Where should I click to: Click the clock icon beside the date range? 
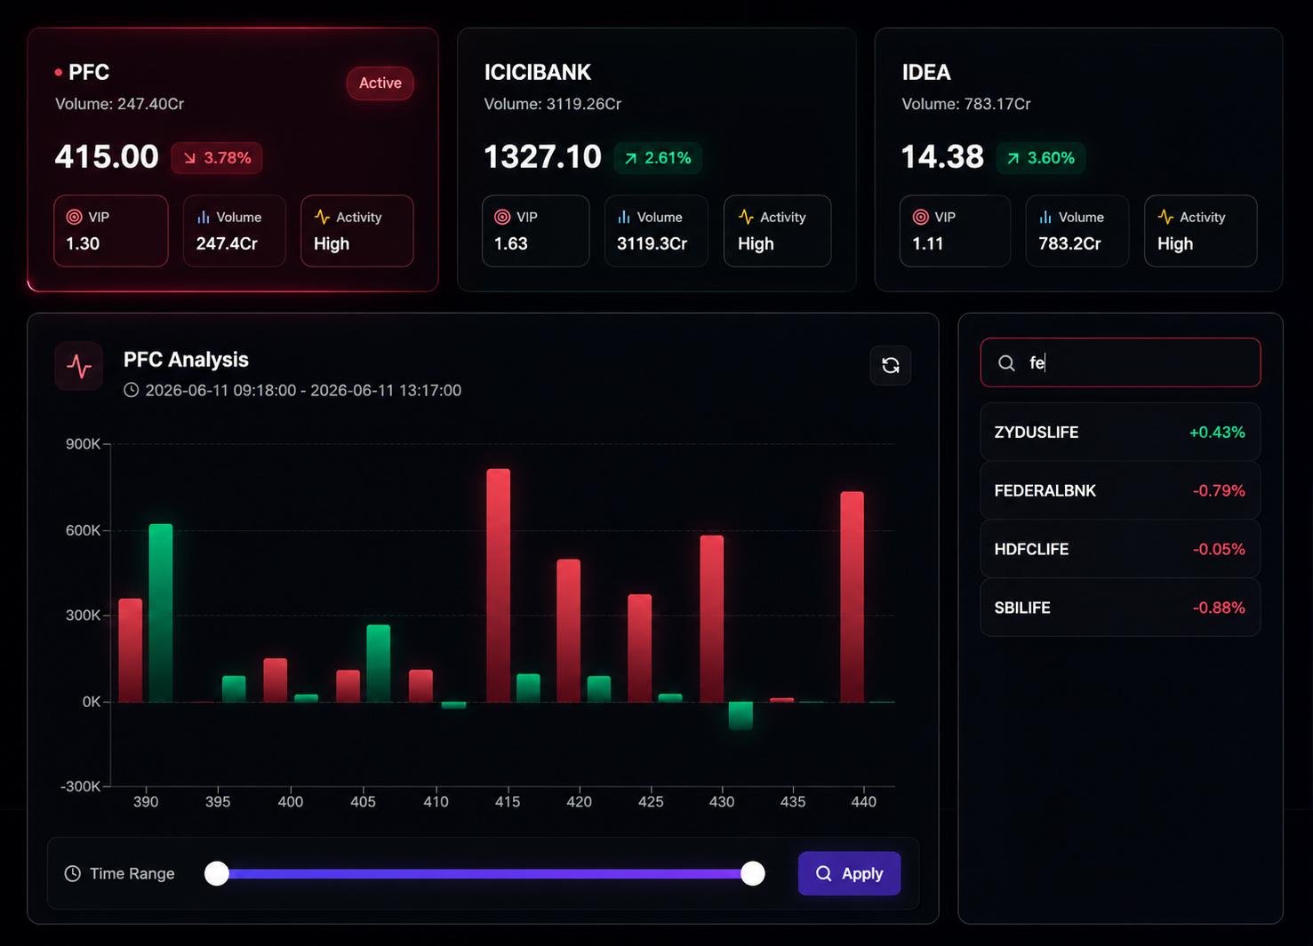click(x=131, y=390)
